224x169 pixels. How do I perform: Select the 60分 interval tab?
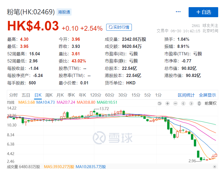point(109,95)
